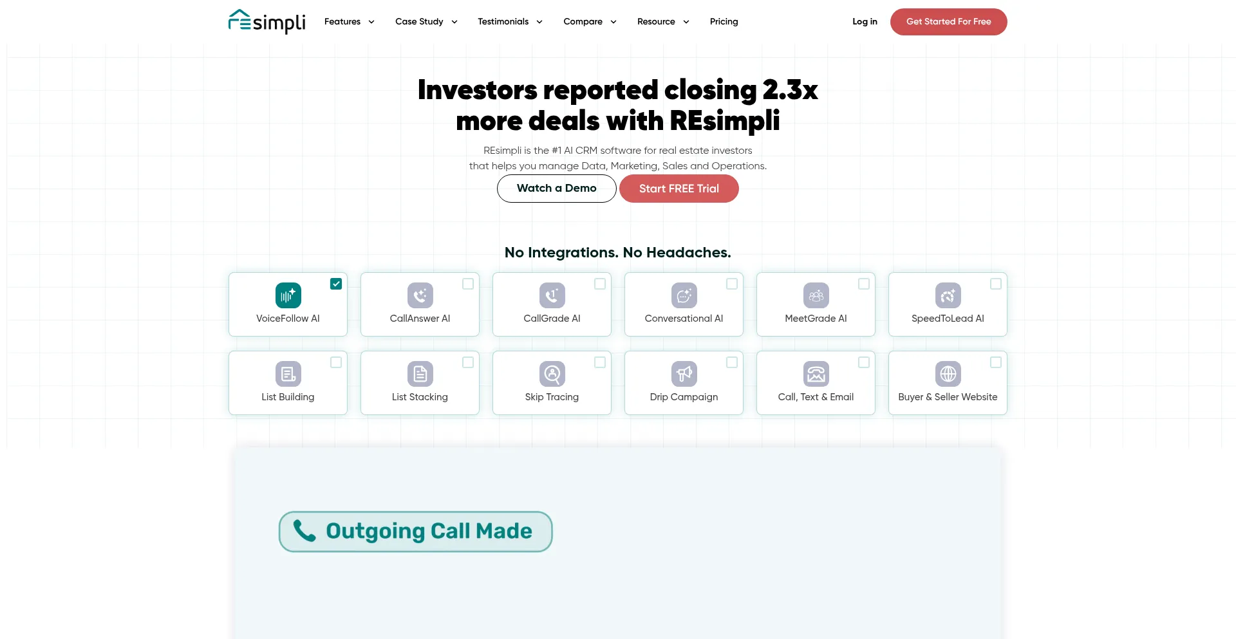This screenshot has height=639, width=1236.
Task: Click the REsimpli logo
Action: click(x=267, y=22)
